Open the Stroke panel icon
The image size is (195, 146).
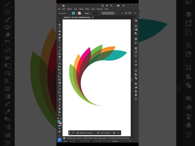pos(136,26)
